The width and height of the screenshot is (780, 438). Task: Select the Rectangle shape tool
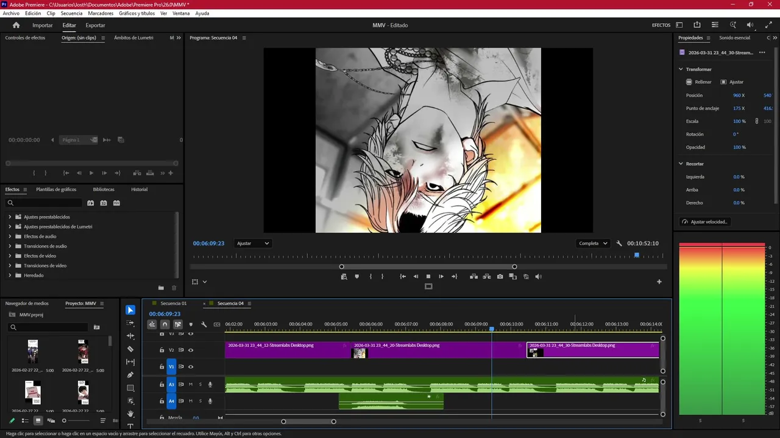[x=130, y=388]
